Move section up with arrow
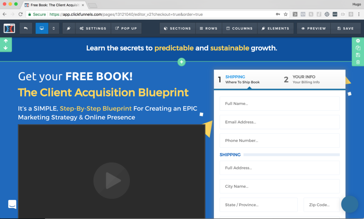The width and height of the screenshot is (364, 219). 6,41
